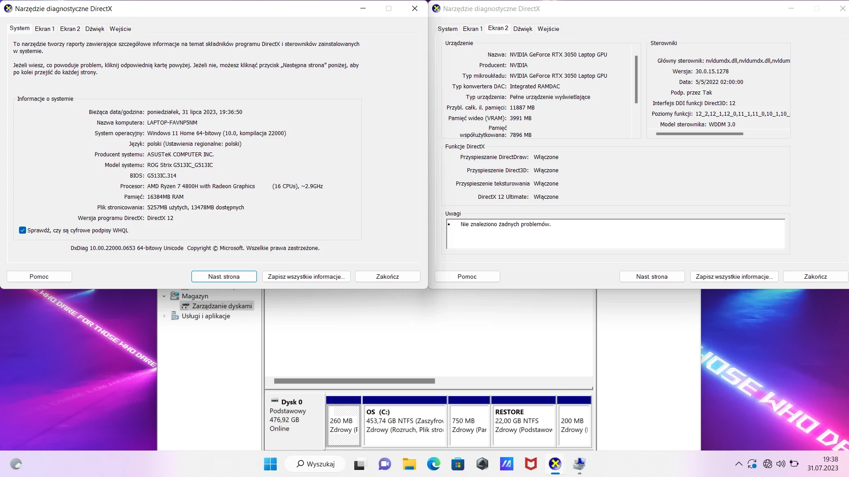Viewport: 849px width, 477px height.
Task: Open Microsoft Store from the taskbar
Action: click(x=458, y=464)
